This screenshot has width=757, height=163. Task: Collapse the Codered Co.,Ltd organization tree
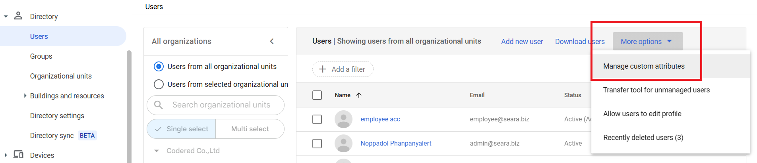pyautogui.click(x=157, y=151)
